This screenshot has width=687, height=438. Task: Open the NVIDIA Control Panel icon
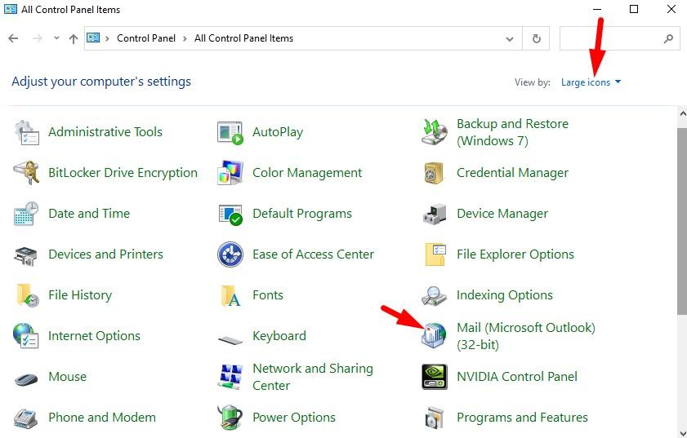pyautogui.click(x=435, y=377)
